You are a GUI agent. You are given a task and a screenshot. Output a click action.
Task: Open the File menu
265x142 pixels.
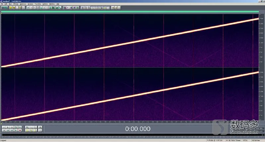[2, 4]
